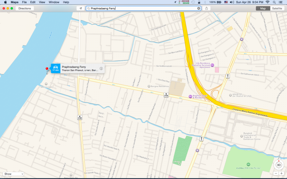Open the Edit menu
Image resolution: width=287 pixels, height=179 pixels.
(33, 2)
